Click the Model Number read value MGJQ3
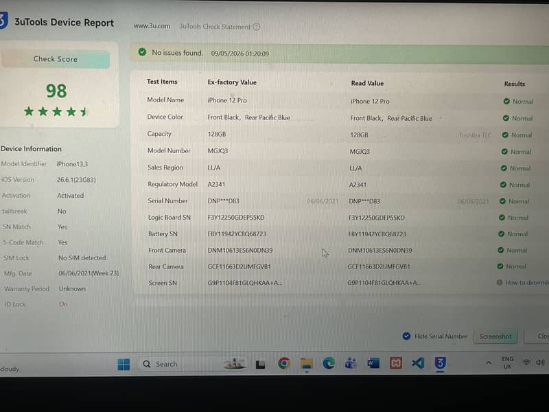 pyautogui.click(x=360, y=151)
